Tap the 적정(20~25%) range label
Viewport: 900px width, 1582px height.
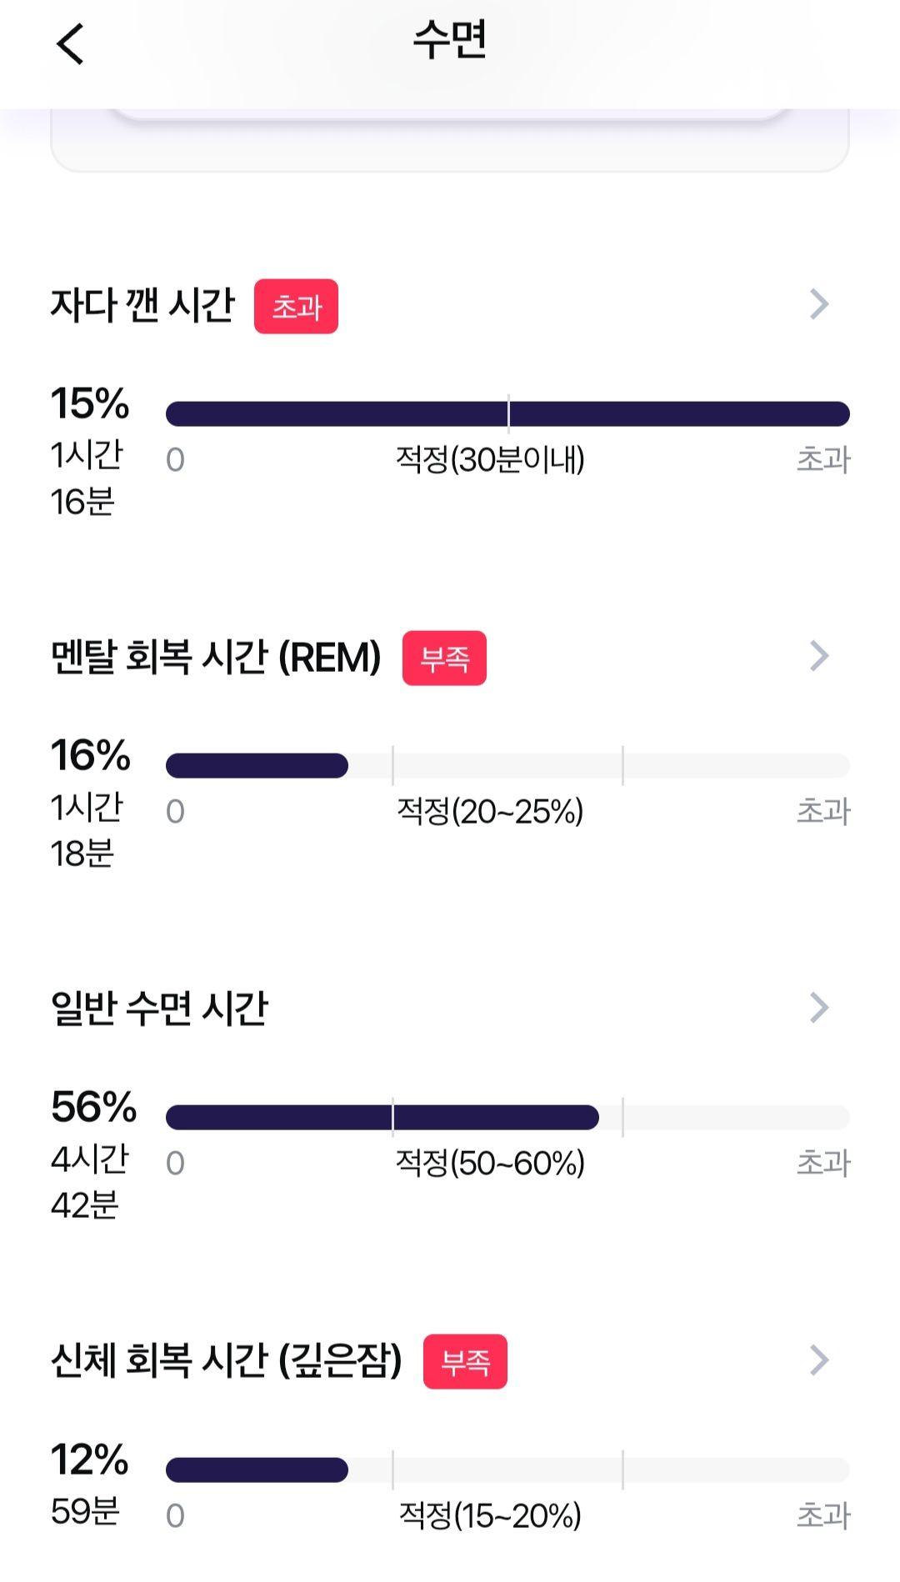click(x=490, y=811)
